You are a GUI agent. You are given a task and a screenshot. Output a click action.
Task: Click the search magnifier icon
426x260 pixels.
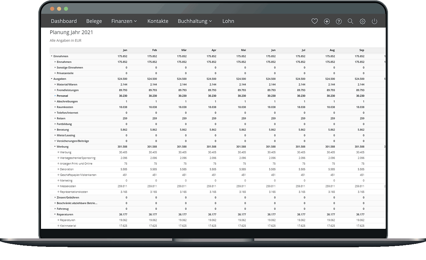coord(350,21)
